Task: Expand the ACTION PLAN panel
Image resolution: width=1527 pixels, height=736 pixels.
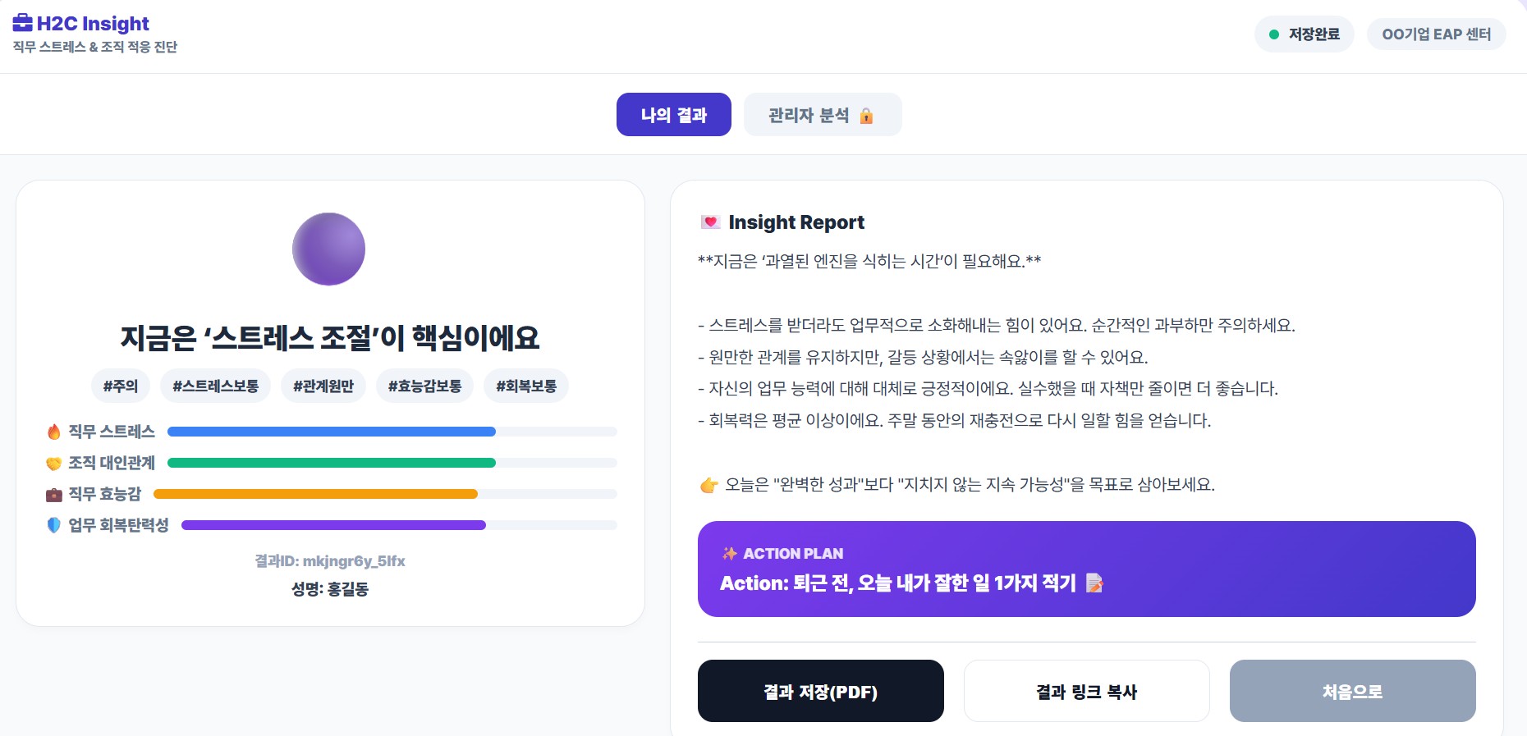Action: 1085,569
